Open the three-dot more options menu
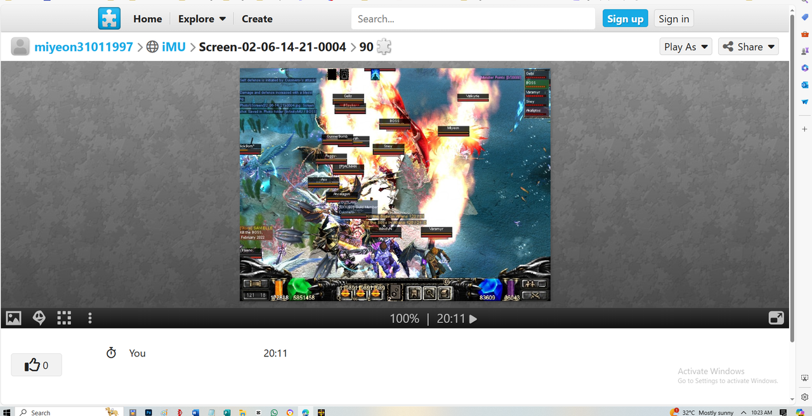812x416 pixels. click(x=90, y=318)
